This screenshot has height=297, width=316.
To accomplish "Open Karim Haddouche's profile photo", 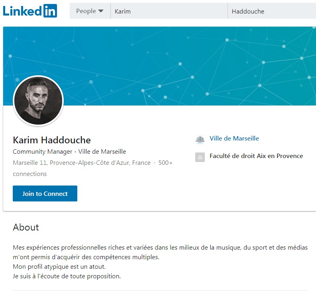I will 38,100.
